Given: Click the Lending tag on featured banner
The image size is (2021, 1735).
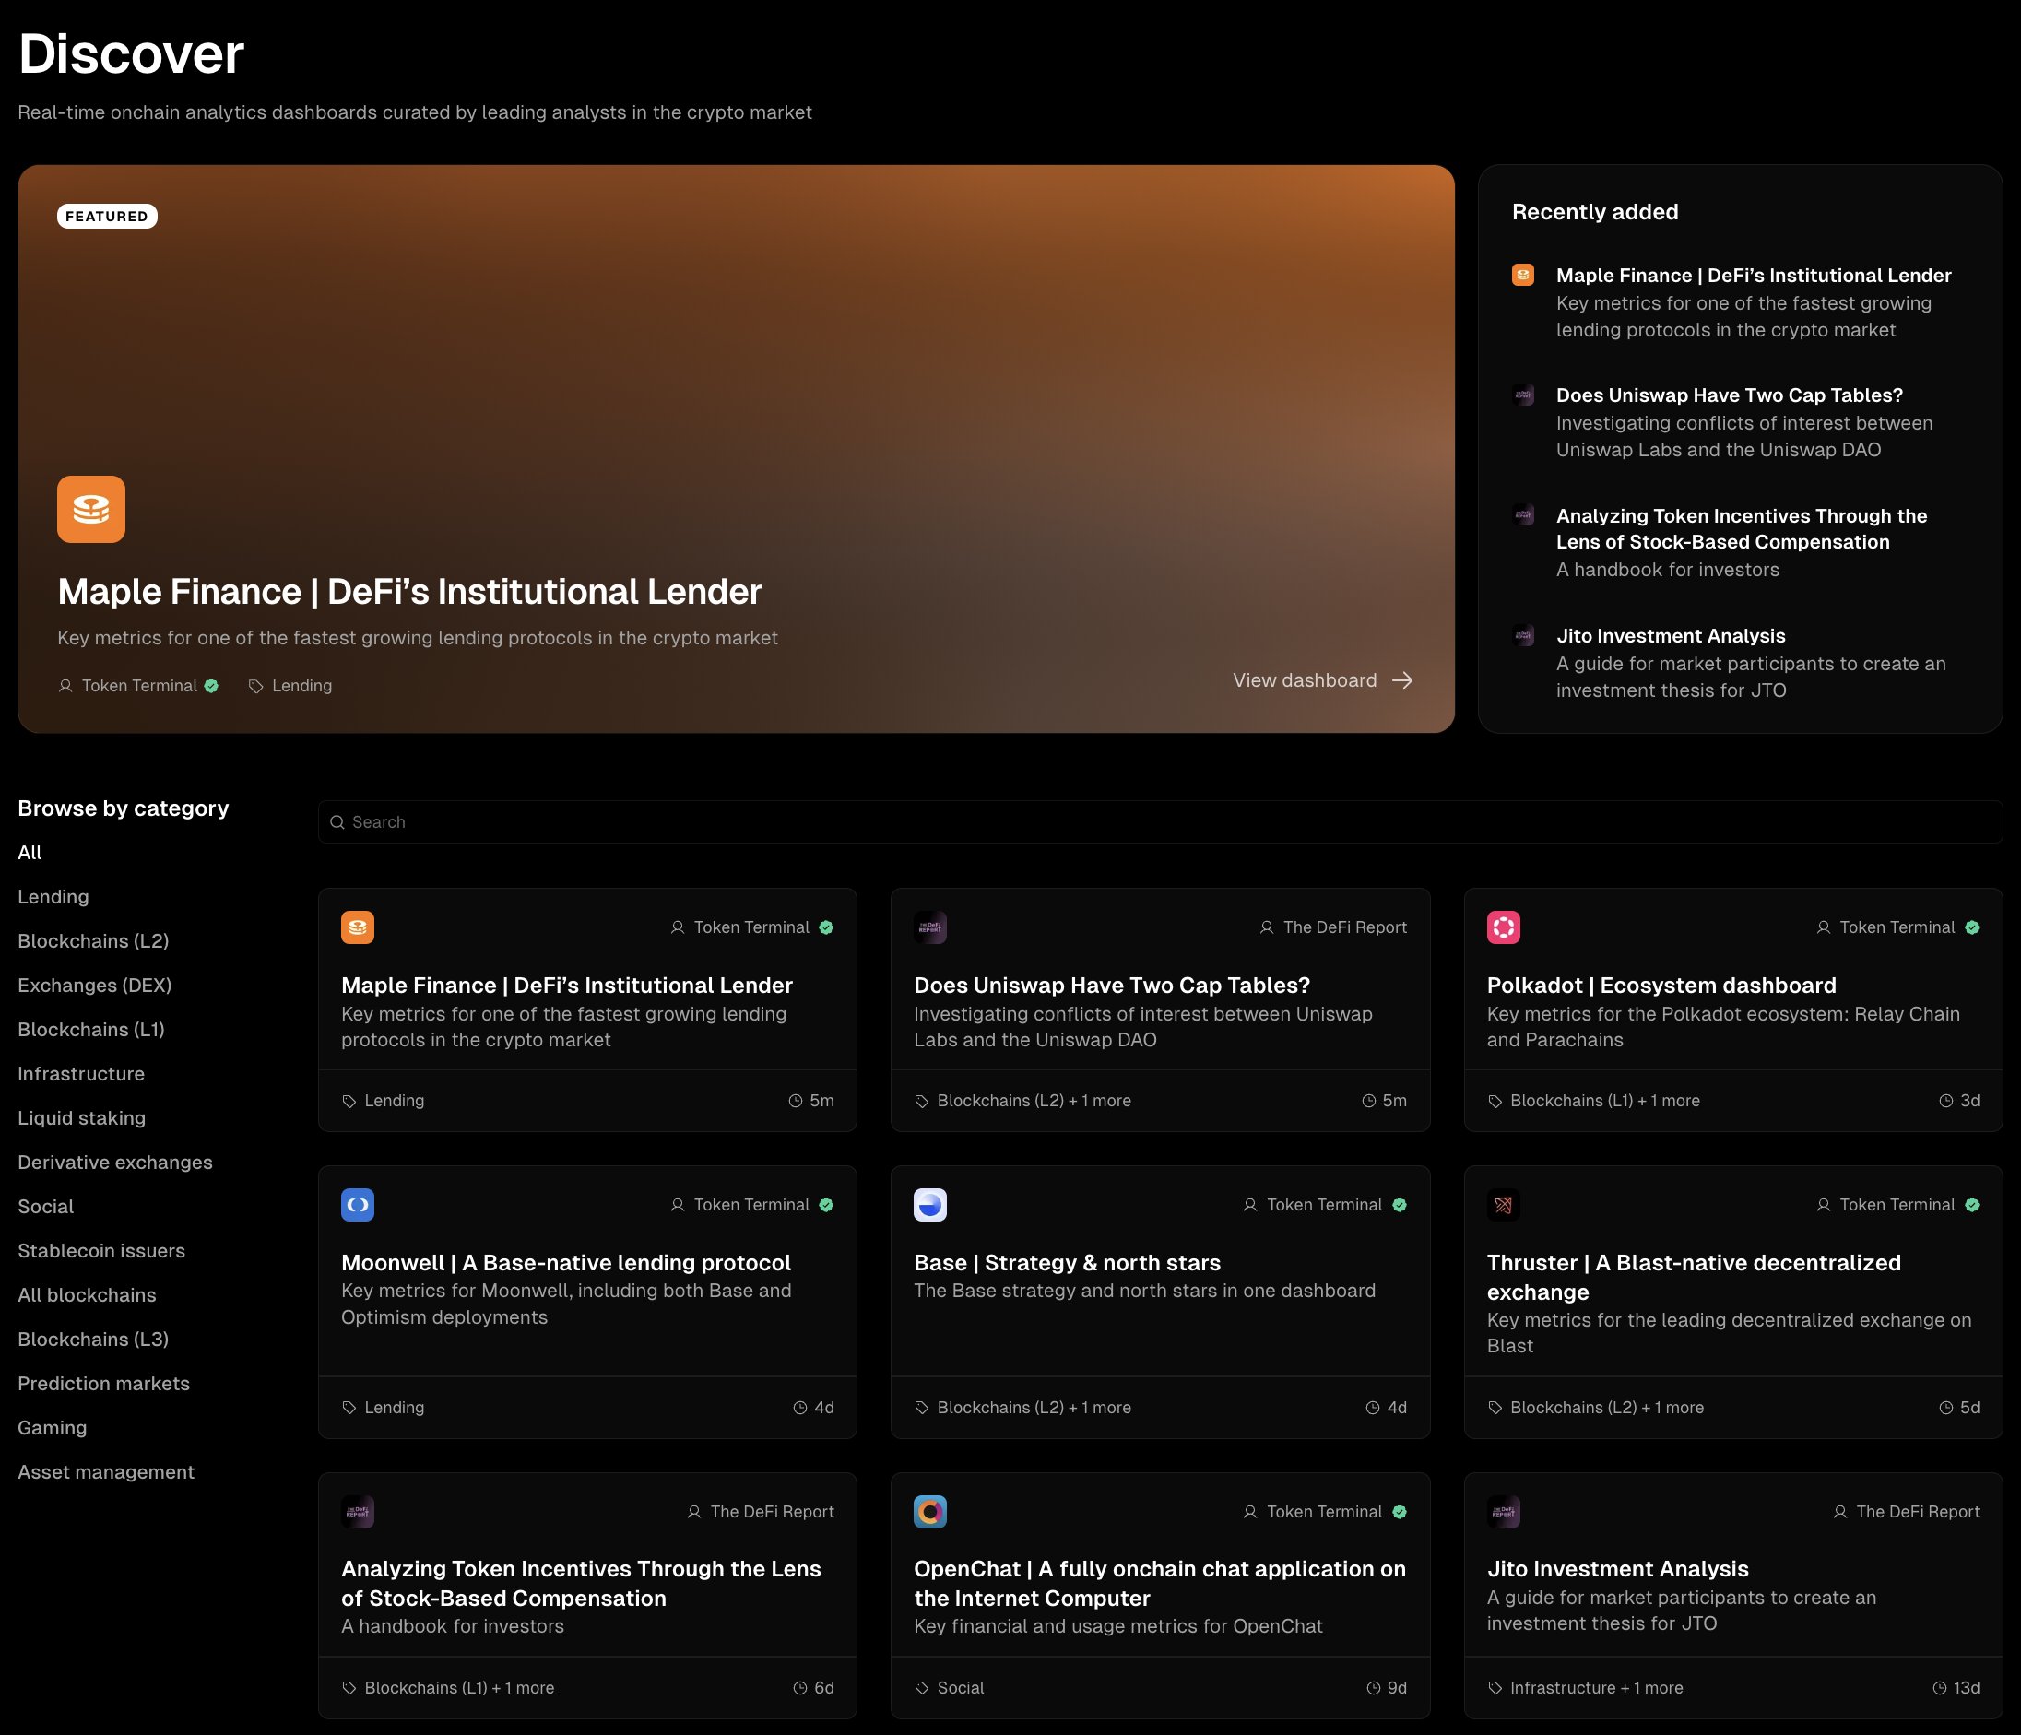Looking at the screenshot, I should 301,686.
